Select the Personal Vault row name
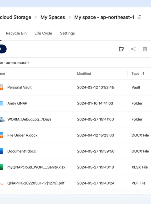 click(20, 87)
